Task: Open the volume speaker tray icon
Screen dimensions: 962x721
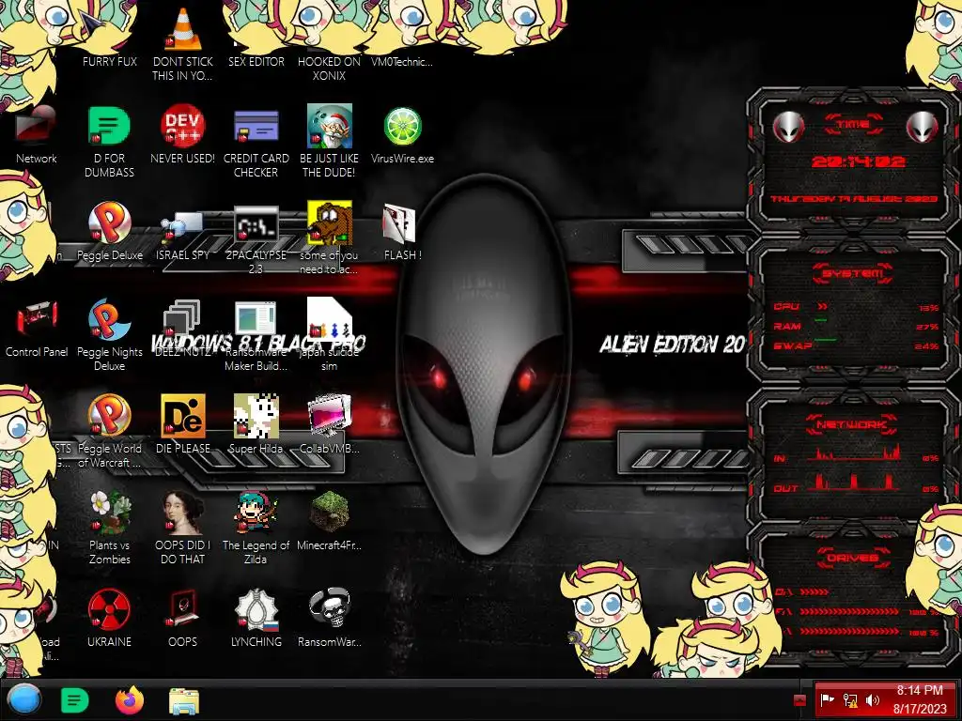Action: [x=873, y=700]
